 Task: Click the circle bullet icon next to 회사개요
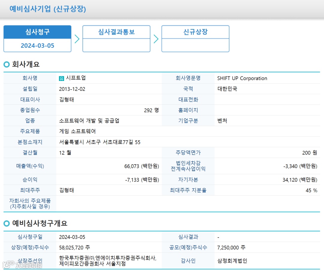7,64
